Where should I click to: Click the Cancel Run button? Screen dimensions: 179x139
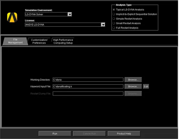pyautogui.click(x=89, y=134)
